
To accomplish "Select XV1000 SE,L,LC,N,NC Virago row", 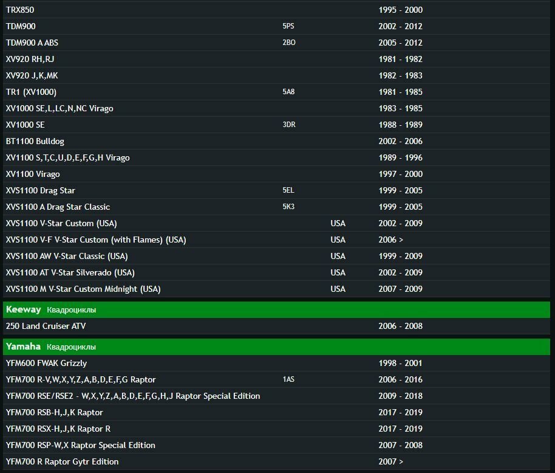I will point(276,108).
